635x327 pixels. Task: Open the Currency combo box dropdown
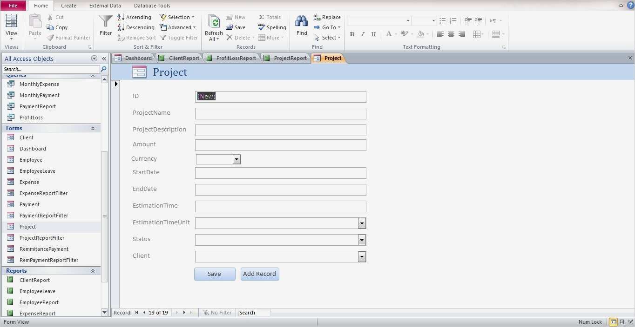click(x=236, y=159)
